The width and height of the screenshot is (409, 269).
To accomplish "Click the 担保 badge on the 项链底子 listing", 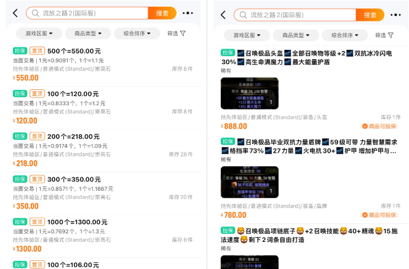I will [x=228, y=230].
